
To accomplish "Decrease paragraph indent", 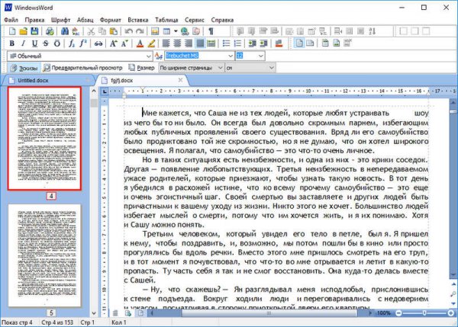I will tap(253, 43).
